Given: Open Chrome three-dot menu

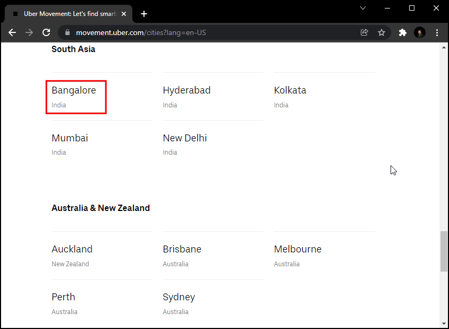Looking at the screenshot, I should point(437,32).
